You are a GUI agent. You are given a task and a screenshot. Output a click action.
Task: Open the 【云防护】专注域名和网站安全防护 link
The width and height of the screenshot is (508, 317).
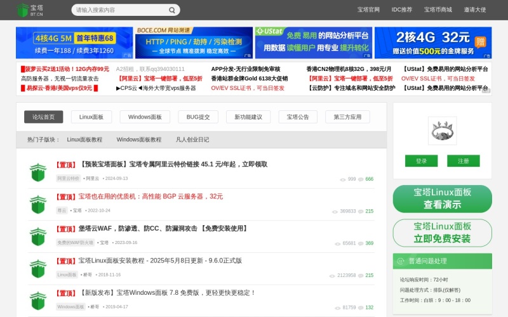pyautogui.click(x=351, y=88)
